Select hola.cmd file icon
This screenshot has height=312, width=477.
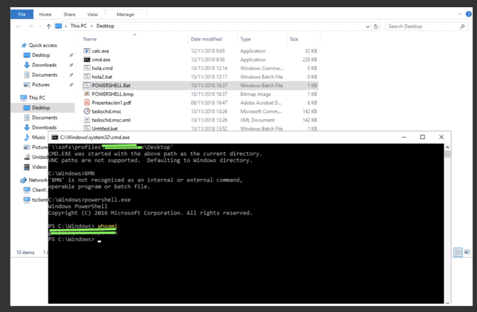87,68
